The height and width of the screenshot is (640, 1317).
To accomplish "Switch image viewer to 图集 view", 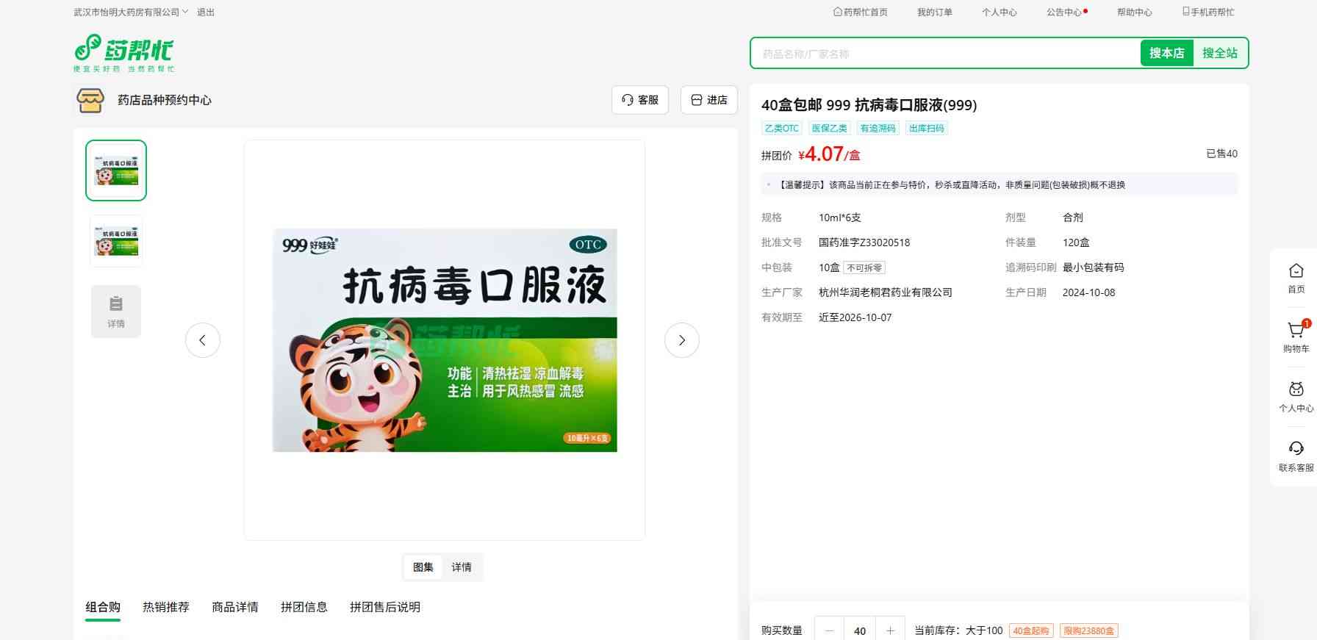I will [x=423, y=567].
